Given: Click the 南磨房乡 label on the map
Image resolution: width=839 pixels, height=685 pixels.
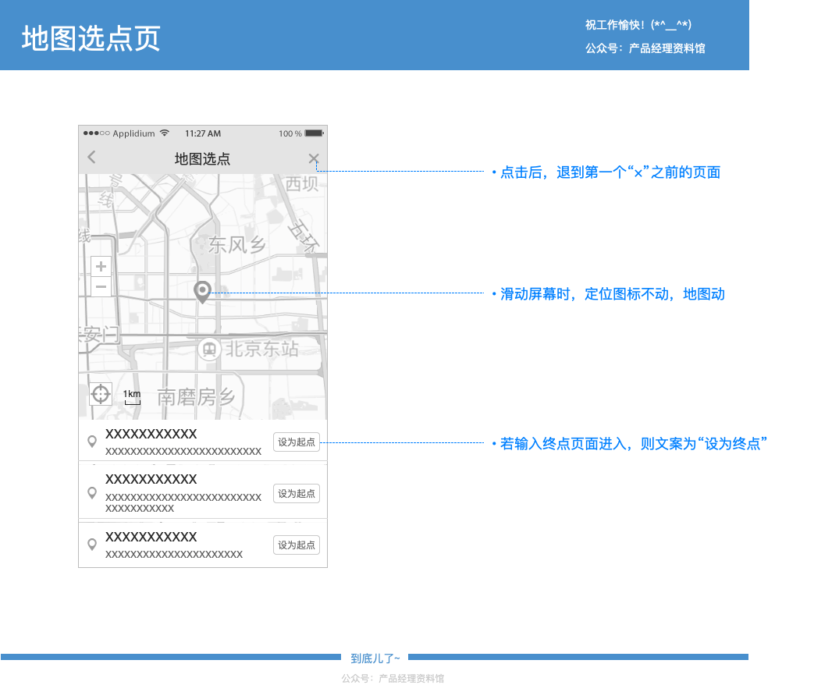Looking at the screenshot, I should point(196,397).
